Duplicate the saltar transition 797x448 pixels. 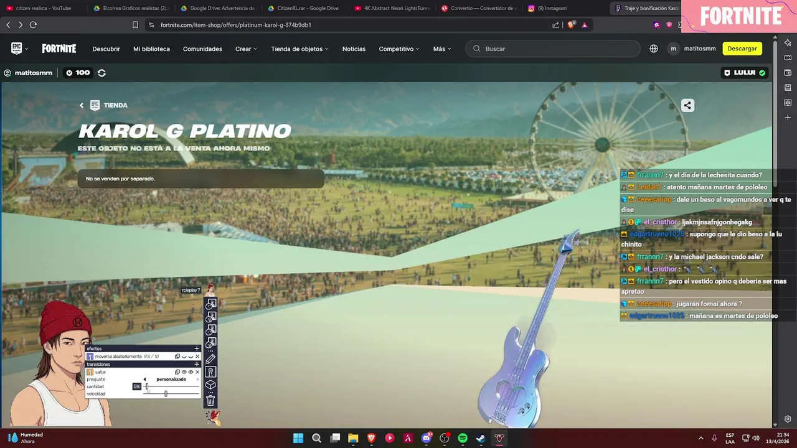[x=177, y=372]
